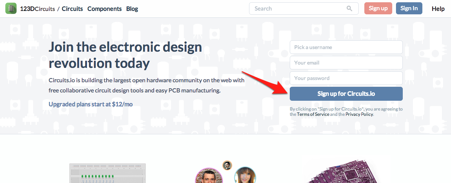Open the Blog navigation link
The width and height of the screenshot is (451, 183).
pyautogui.click(x=132, y=9)
